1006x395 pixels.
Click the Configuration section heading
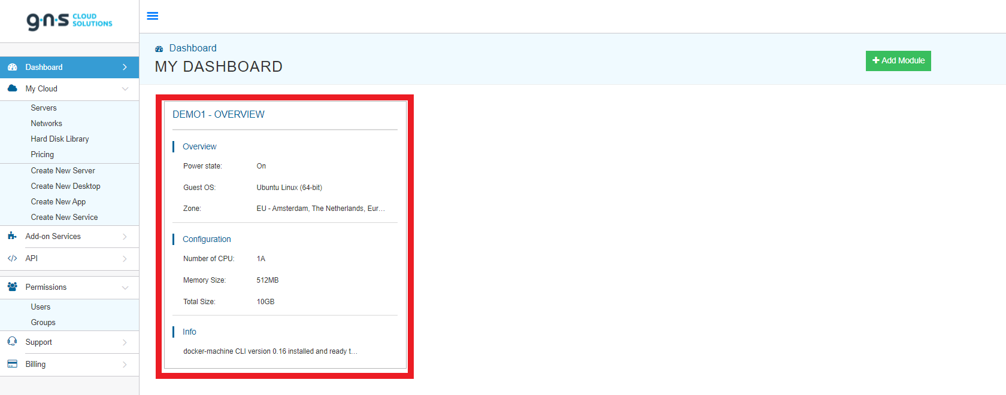[x=207, y=239]
